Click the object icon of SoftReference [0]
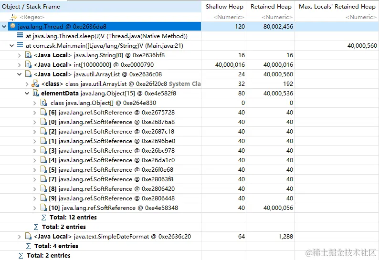 43,122
